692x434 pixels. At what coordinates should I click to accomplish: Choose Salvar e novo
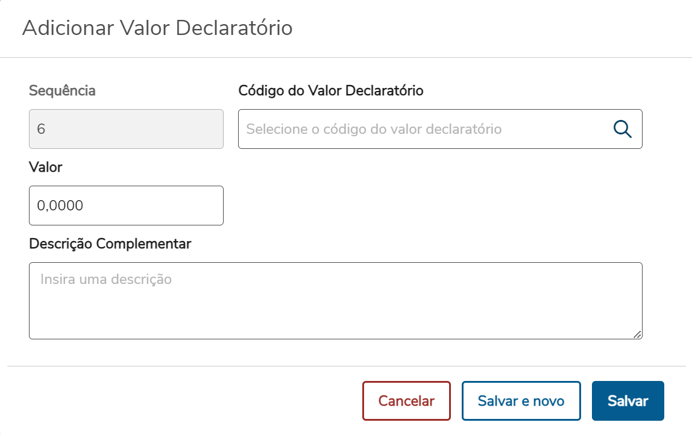(x=521, y=401)
